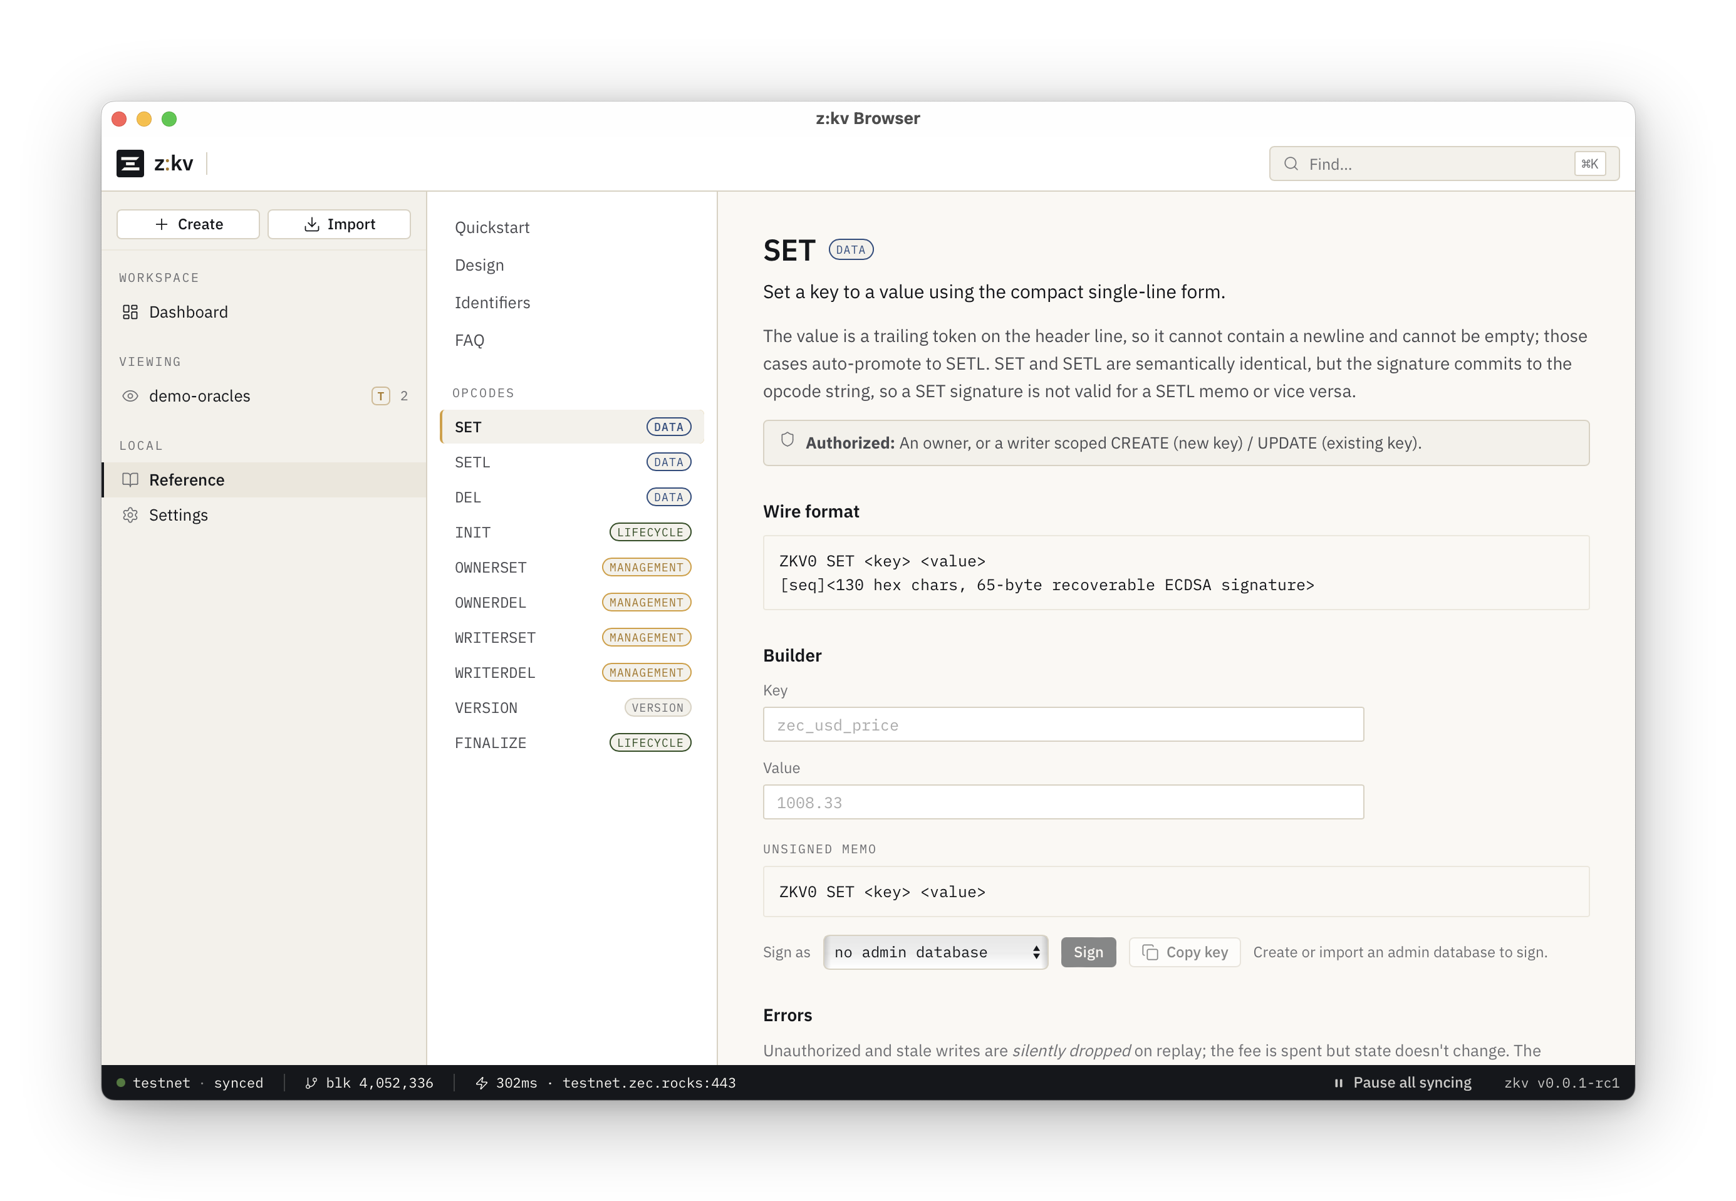The width and height of the screenshot is (1736, 1201).
Task: Pause all syncing from status bar
Action: coord(1403,1083)
